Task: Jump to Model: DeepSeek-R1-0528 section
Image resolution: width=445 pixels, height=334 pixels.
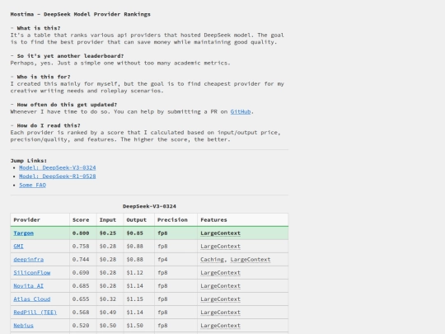Action: pyautogui.click(x=58, y=176)
